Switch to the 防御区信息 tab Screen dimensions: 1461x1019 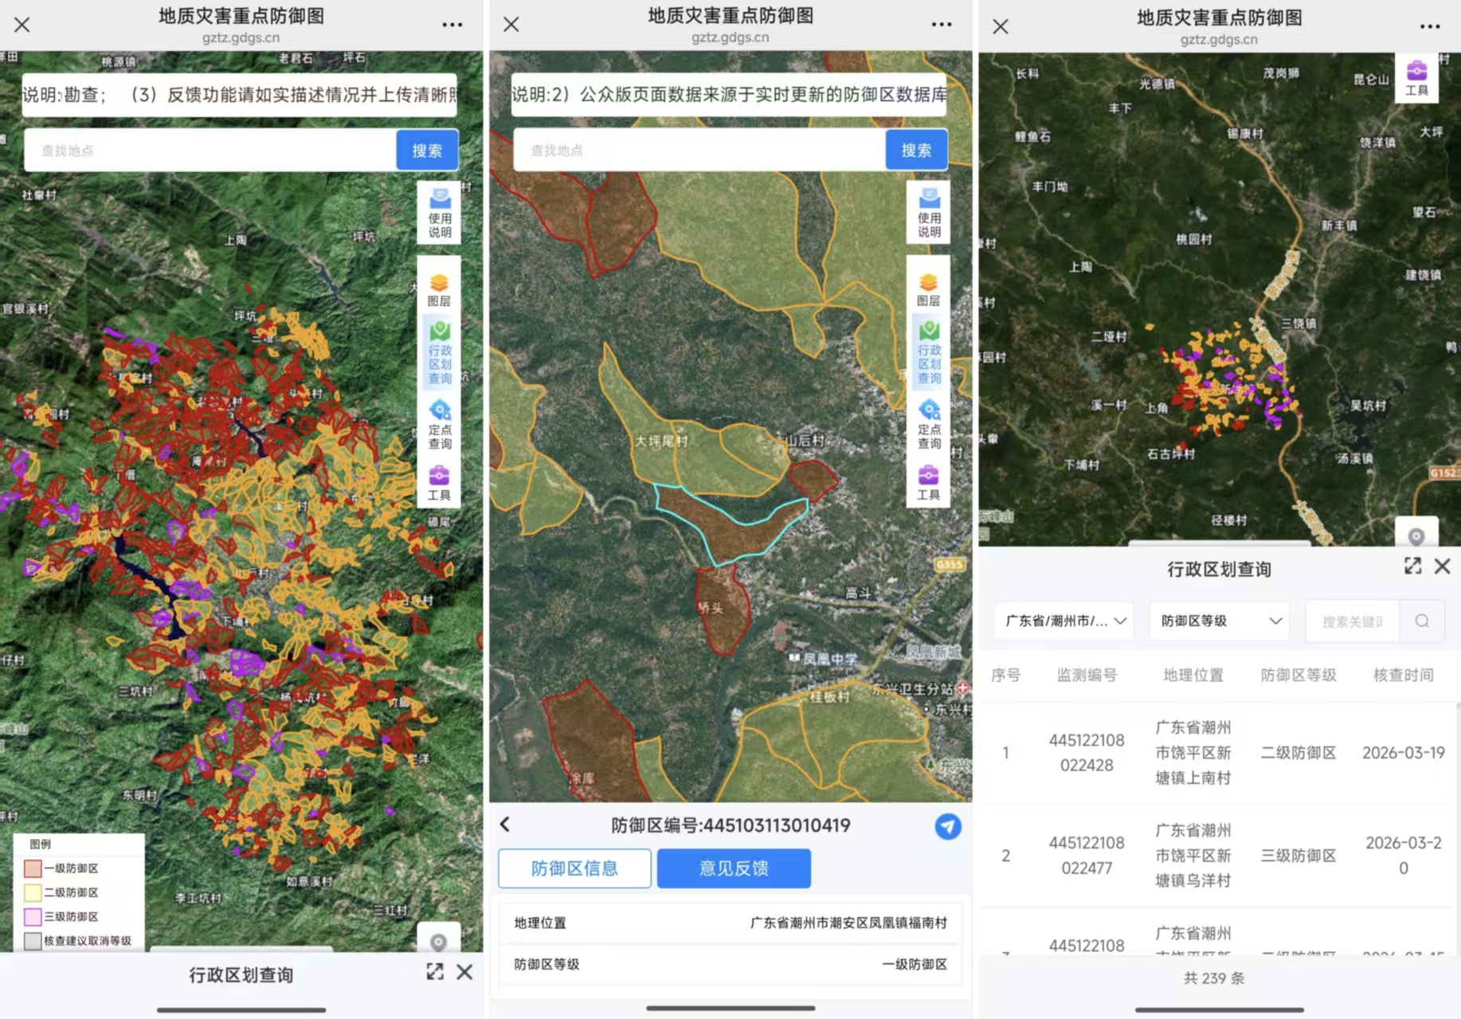point(574,868)
